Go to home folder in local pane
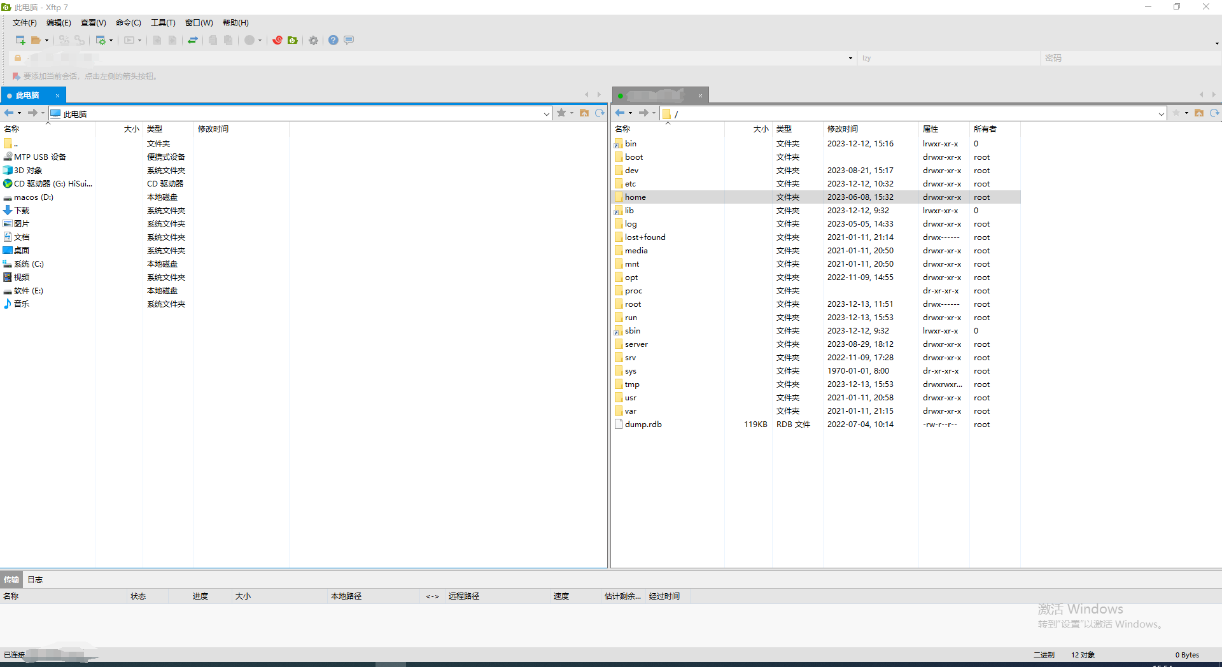 point(584,113)
